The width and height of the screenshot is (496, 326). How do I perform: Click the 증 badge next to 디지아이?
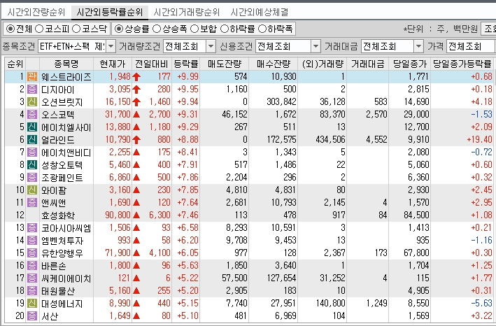click(32, 89)
